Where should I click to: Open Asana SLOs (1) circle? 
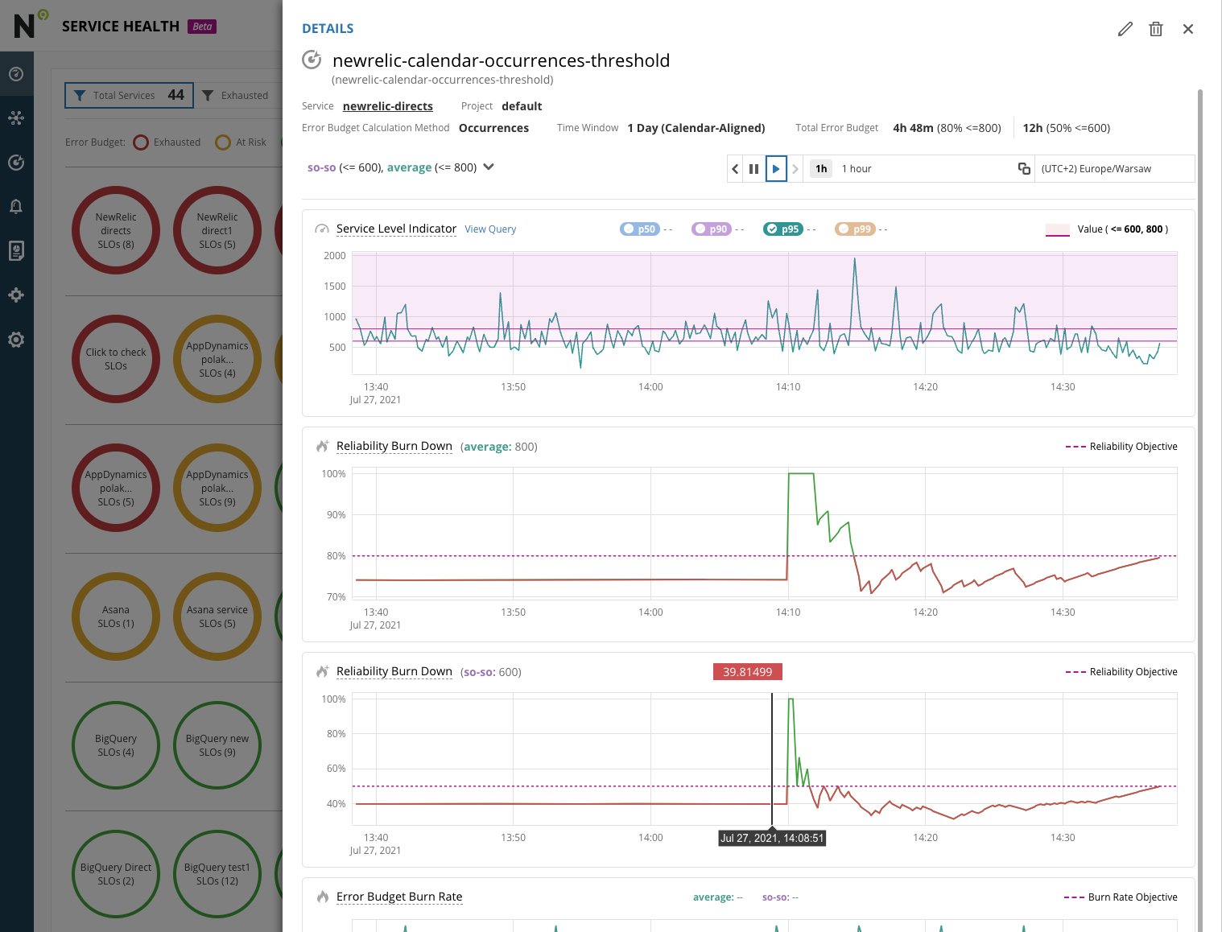116,617
